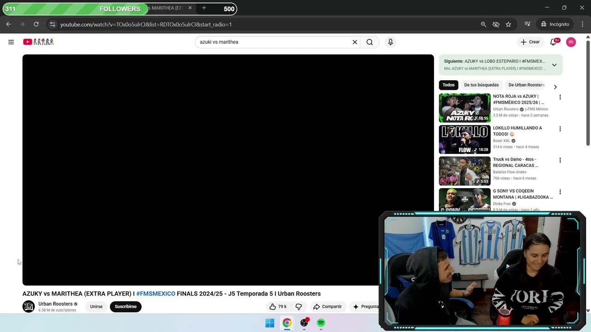This screenshot has height=332, width=591.
Task: Run the search with the magnifier button
Action: (x=369, y=42)
